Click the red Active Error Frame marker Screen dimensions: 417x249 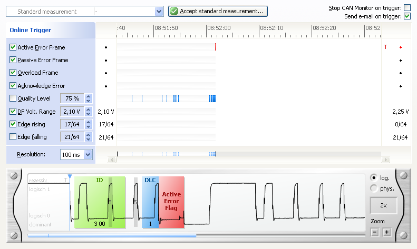pyautogui.click(x=215, y=47)
